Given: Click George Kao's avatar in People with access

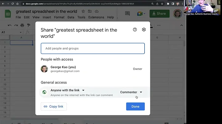Looking at the screenshot, I should [x=44, y=69].
